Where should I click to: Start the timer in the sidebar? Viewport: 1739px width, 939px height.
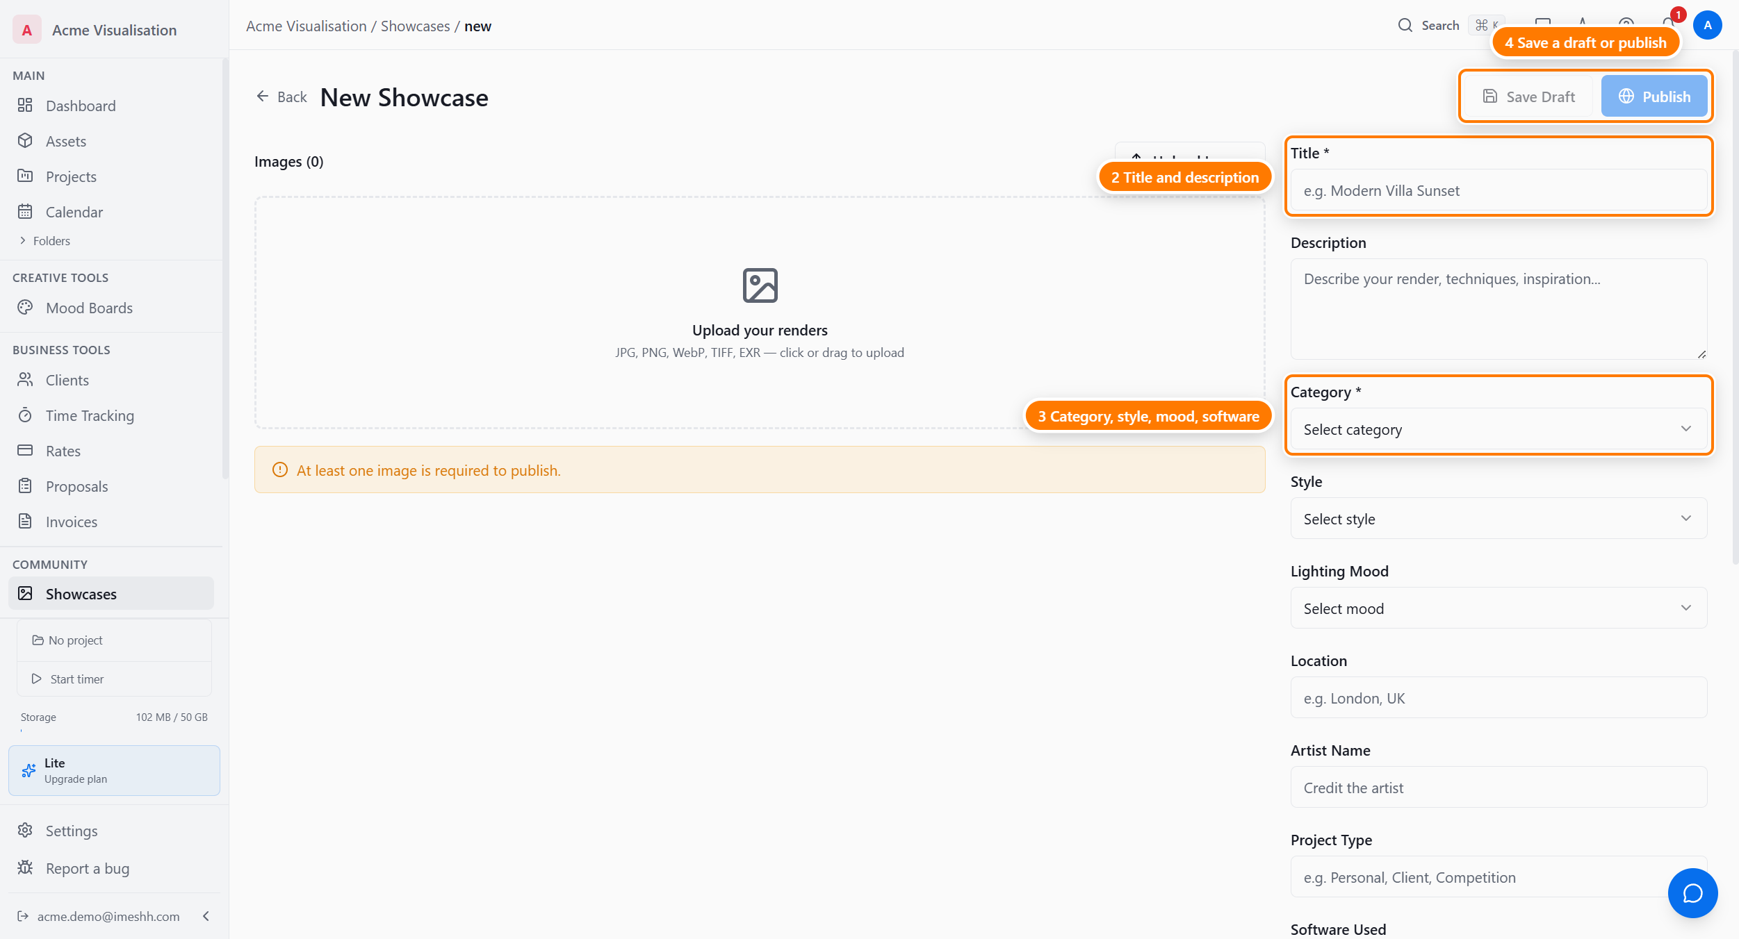(114, 679)
